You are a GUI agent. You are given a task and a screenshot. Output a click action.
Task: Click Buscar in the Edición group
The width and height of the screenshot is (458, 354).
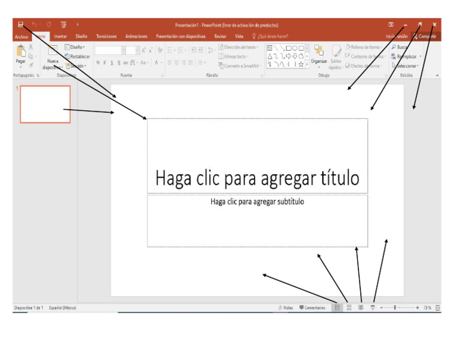(401, 46)
